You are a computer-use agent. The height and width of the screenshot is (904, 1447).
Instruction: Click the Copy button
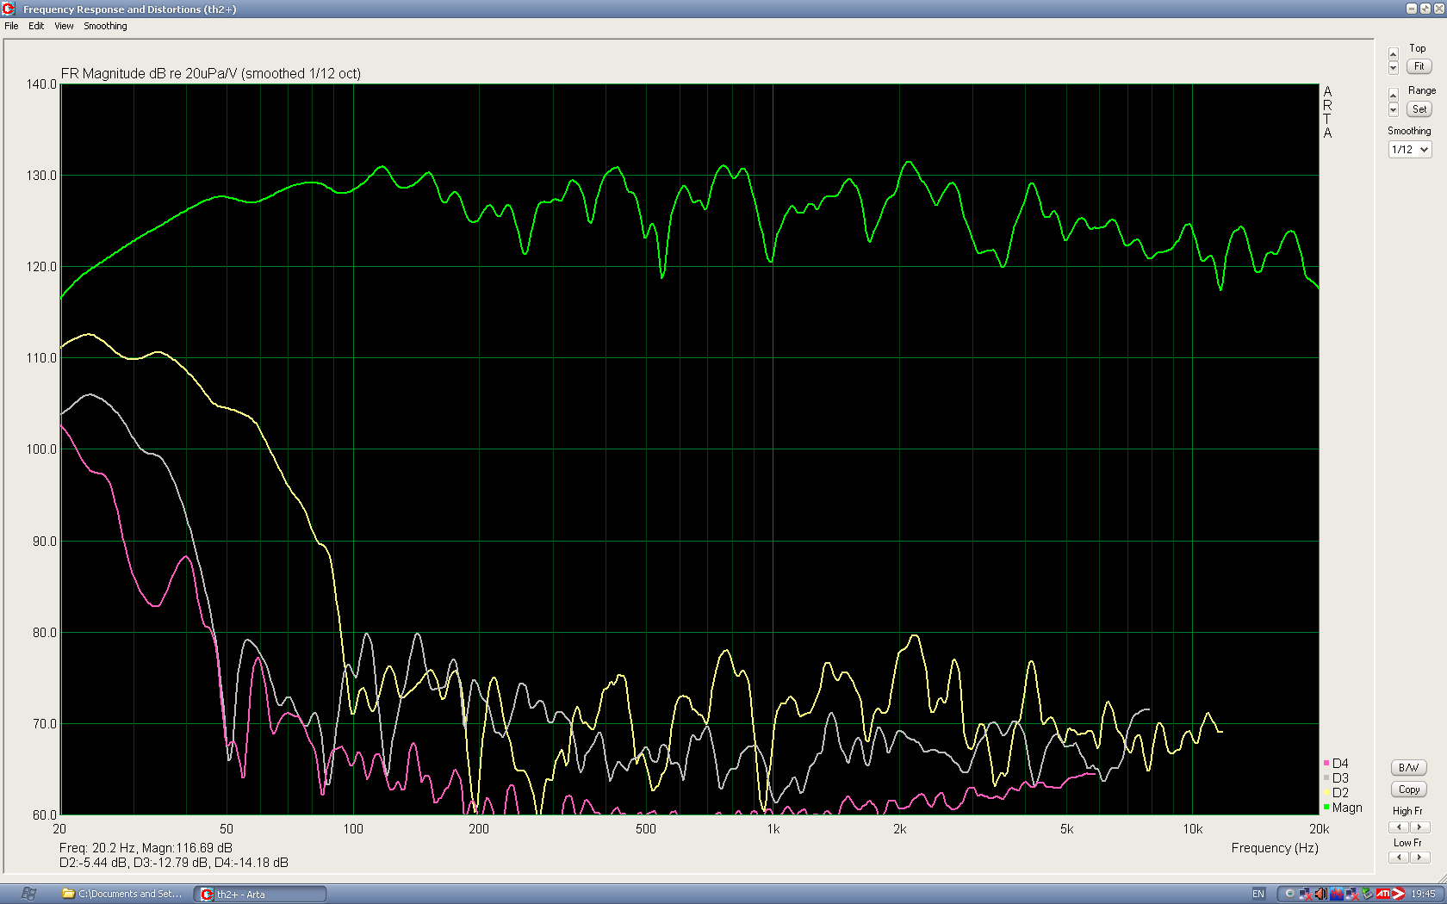[x=1409, y=789]
